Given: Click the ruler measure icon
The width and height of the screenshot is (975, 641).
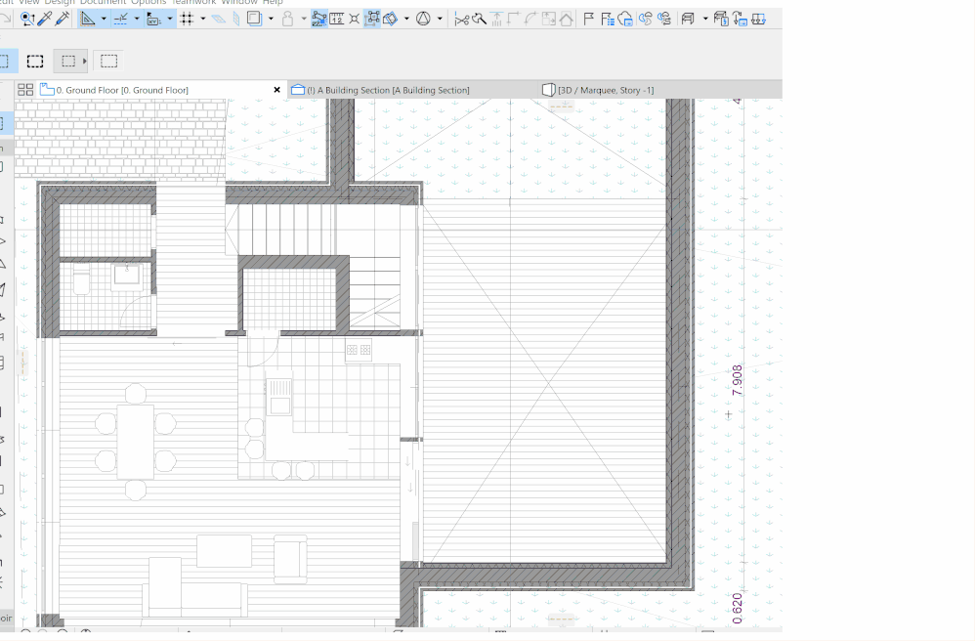Looking at the screenshot, I should (336, 20).
